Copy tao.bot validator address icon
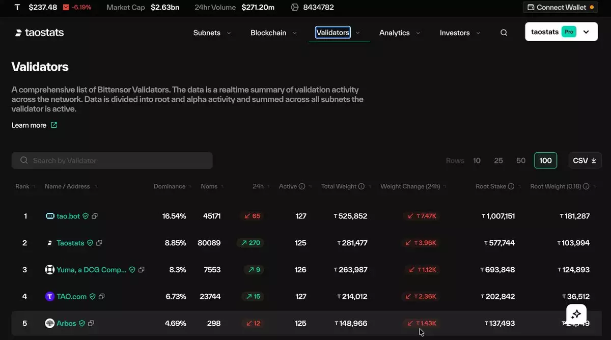The height and width of the screenshot is (340, 611). coord(95,216)
